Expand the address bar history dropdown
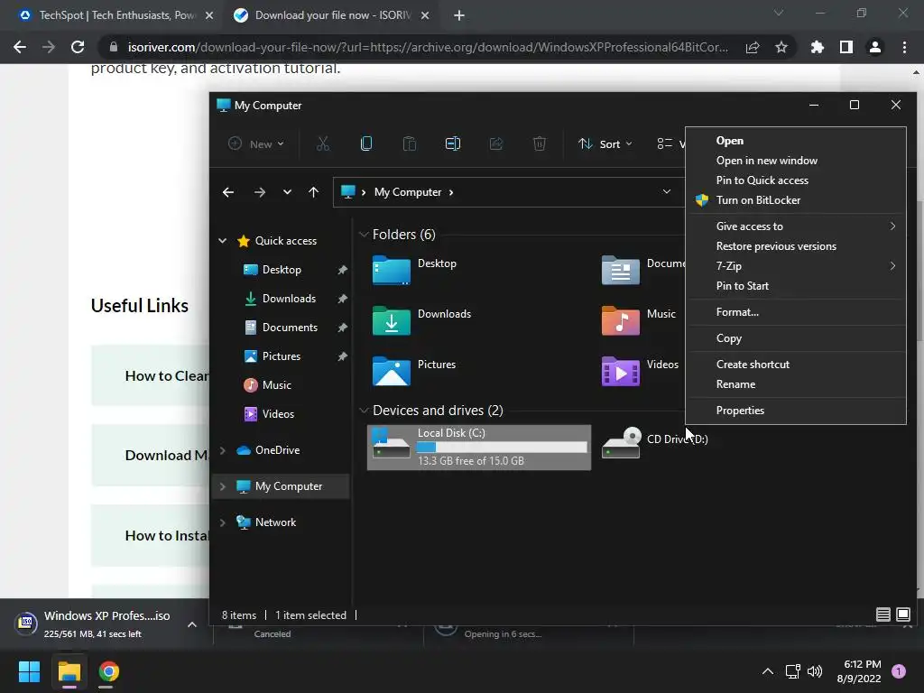The image size is (924, 693). click(x=667, y=191)
